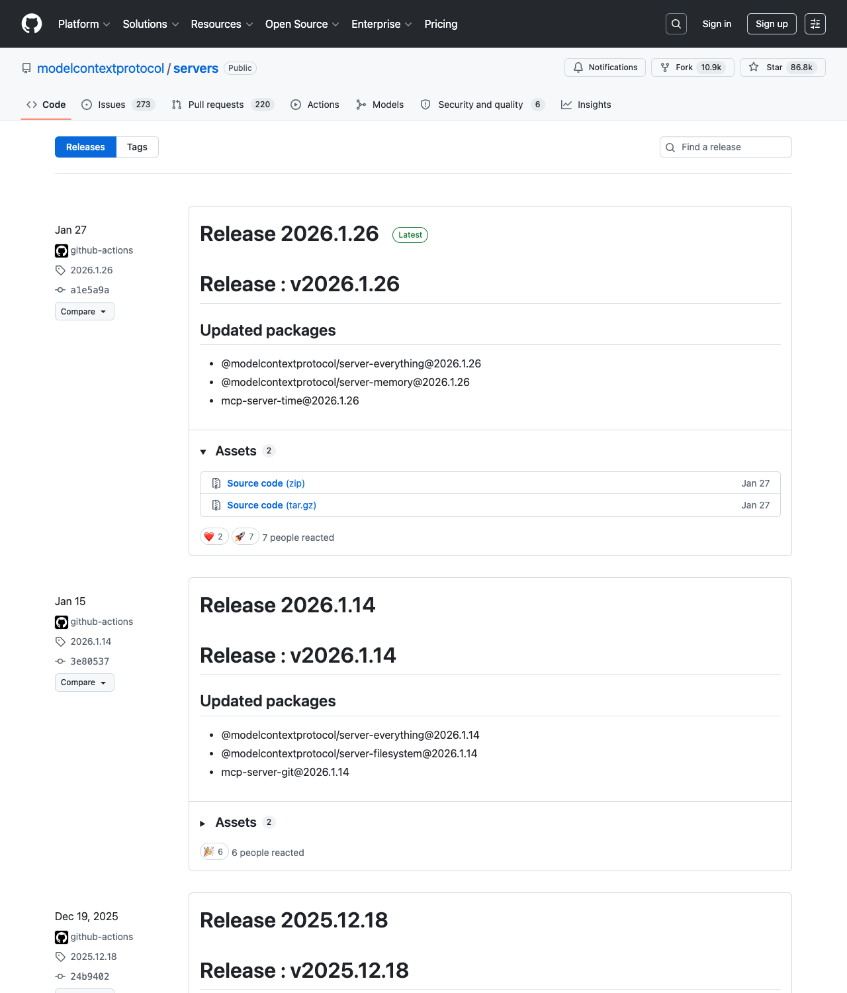
Task: Click the Sign up button
Action: (x=772, y=24)
